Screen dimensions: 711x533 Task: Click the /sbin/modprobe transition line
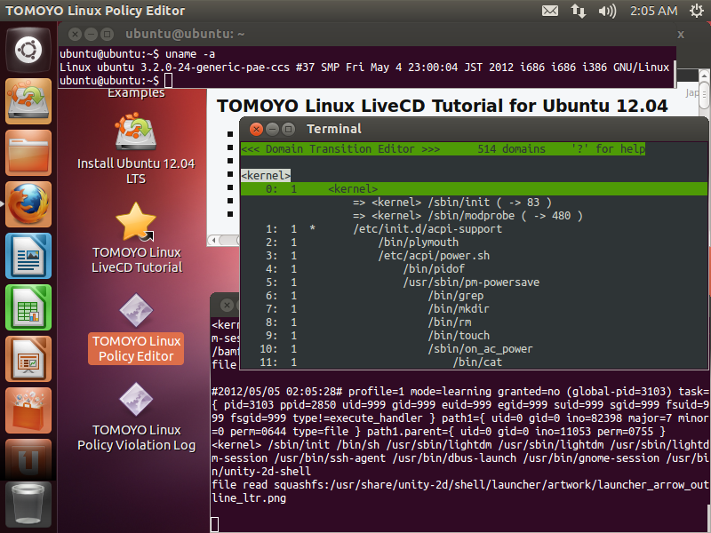(467, 216)
